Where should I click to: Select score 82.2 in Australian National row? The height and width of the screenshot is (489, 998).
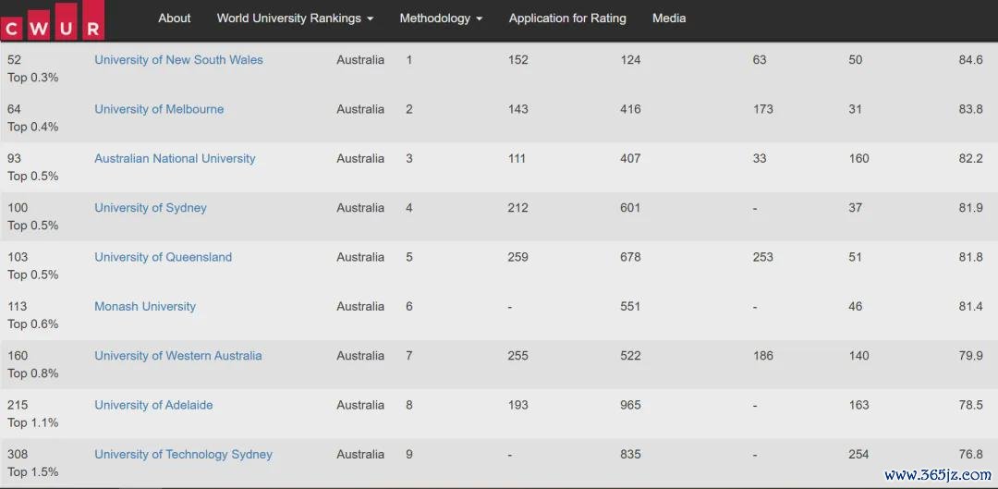point(970,159)
